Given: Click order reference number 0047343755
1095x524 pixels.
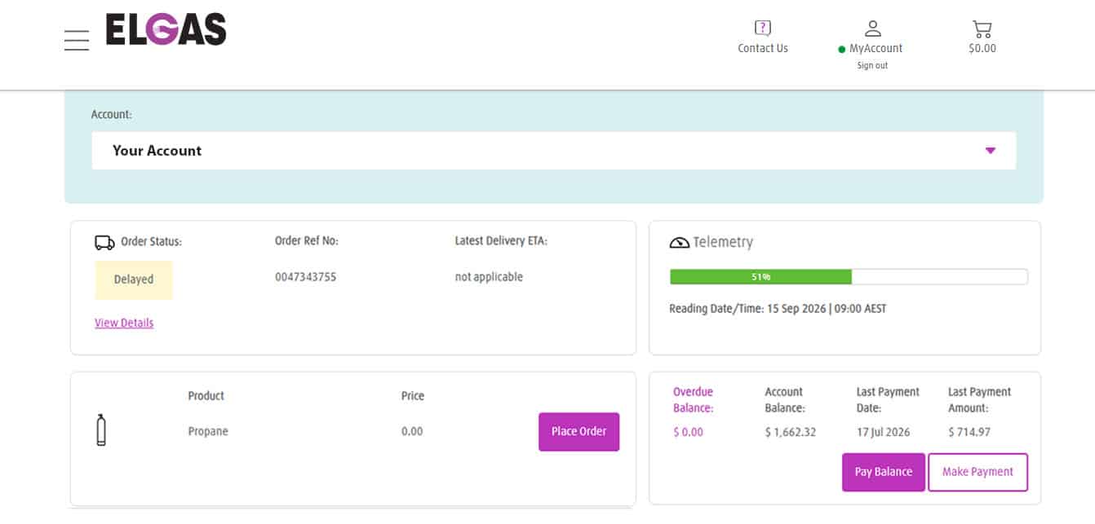Looking at the screenshot, I should 306,277.
